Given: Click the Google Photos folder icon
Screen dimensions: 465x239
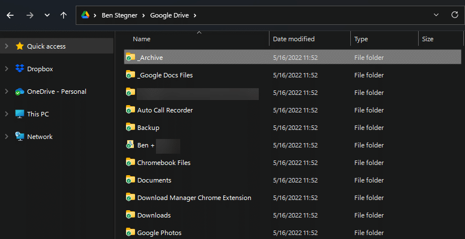Looking at the screenshot, I should pyautogui.click(x=130, y=232).
